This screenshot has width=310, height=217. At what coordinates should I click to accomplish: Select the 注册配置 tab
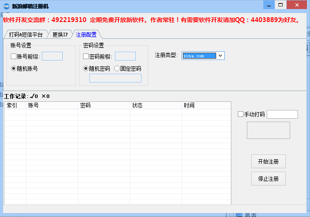tap(86, 35)
